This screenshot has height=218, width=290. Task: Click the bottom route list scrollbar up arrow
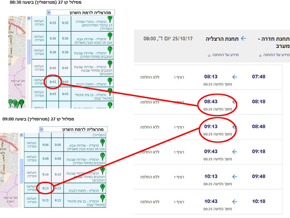21,135
